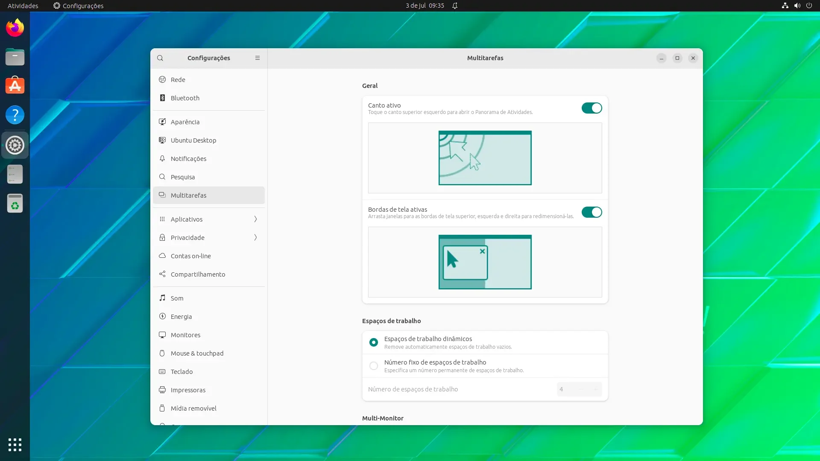Click the Contas on-line cloud icon
The width and height of the screenshot is (820, 461).
(x=162, y=256)
